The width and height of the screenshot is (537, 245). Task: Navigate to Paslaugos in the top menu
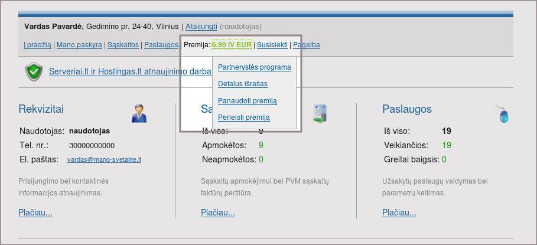(x=161, y=44)
